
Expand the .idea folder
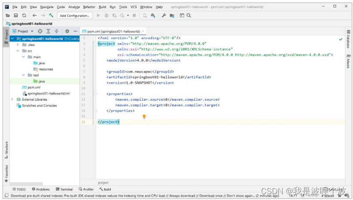(17, 45)
